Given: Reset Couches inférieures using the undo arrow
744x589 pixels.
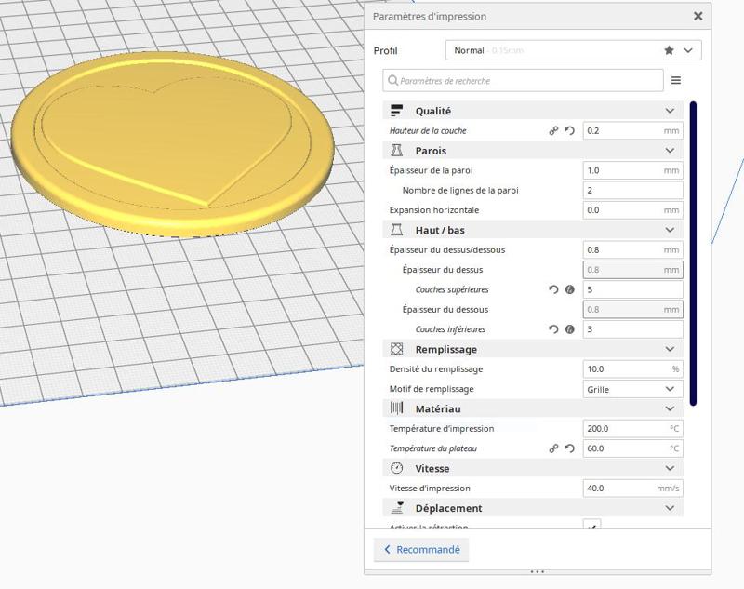Looking at the screenshot, I should pyautogui.click(x=553, y=329).
